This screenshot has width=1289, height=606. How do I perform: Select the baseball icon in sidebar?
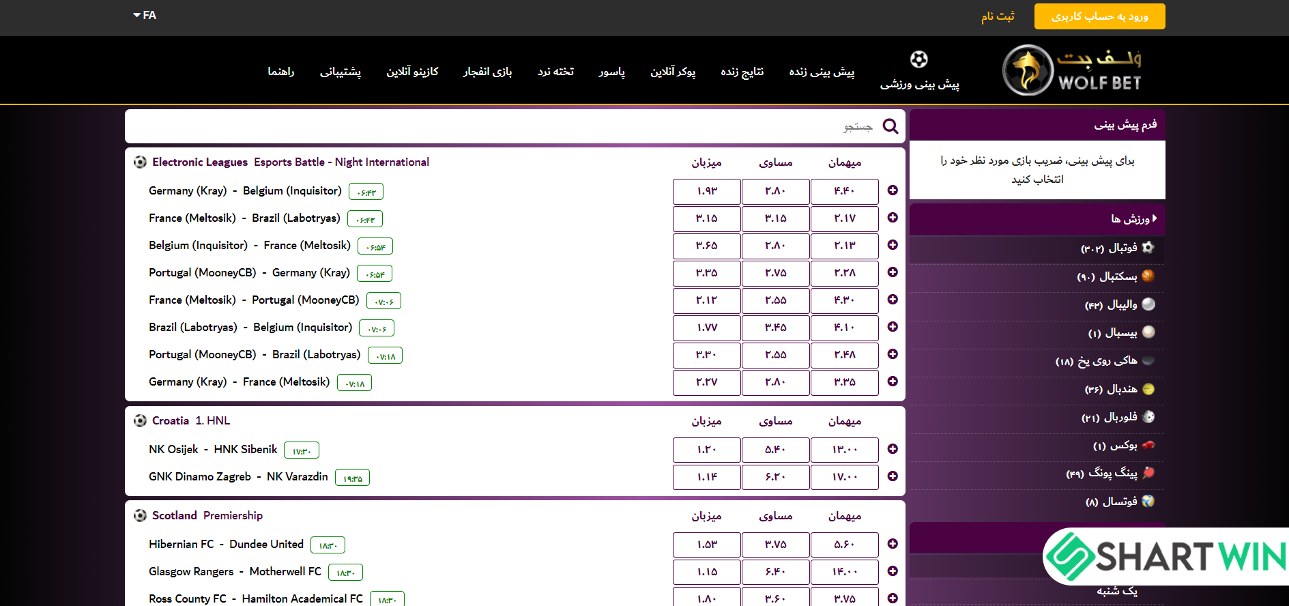(1148, 332)
